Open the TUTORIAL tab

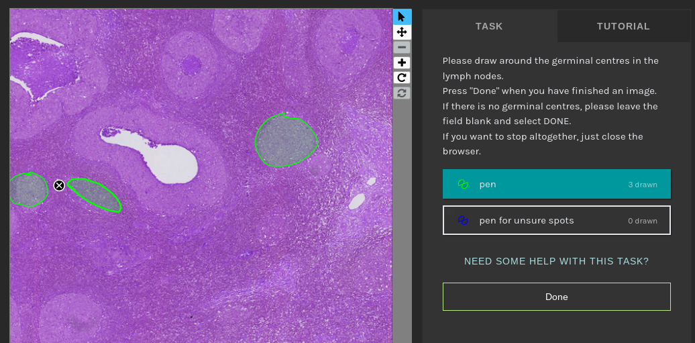tap(623, 26)
